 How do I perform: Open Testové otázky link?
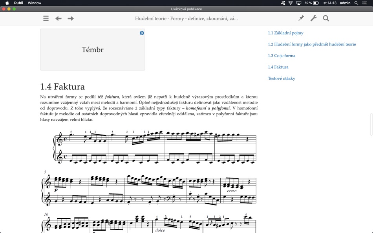click(282, 78)
